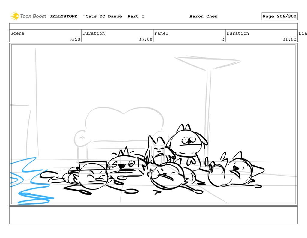The image size is (307, 238).
Task: Select the panel number 2
Action: pyautogui.click(x=223, y=39)
